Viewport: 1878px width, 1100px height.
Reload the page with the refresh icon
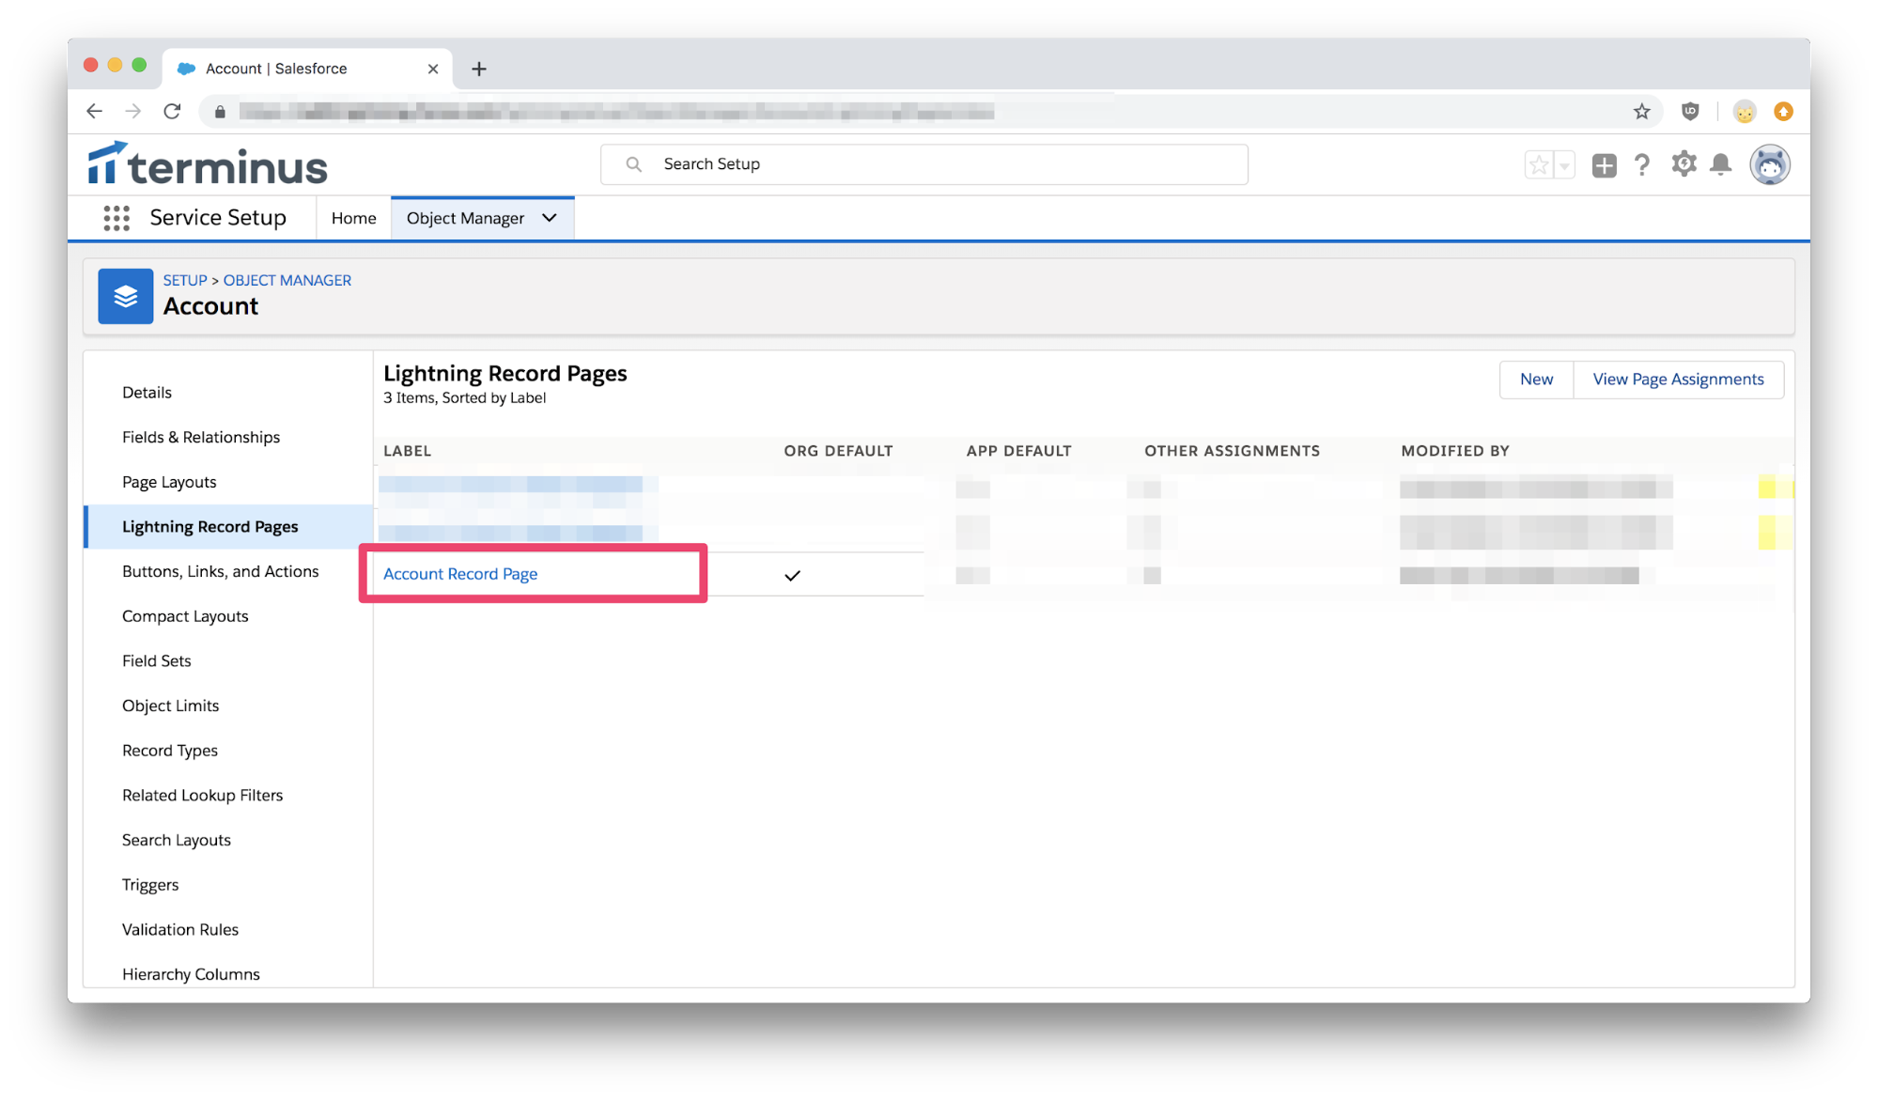click(172, 111)
